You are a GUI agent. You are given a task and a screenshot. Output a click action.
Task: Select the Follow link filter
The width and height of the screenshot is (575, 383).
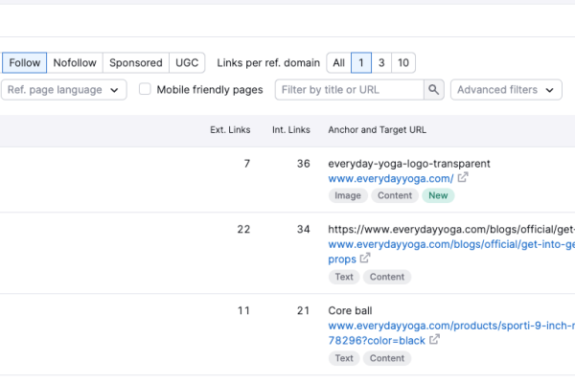pyautogui.click(x=24, y=62)
